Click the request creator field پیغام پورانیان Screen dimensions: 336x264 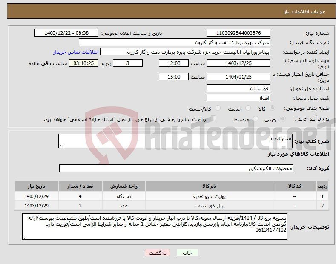pos(185,52)
